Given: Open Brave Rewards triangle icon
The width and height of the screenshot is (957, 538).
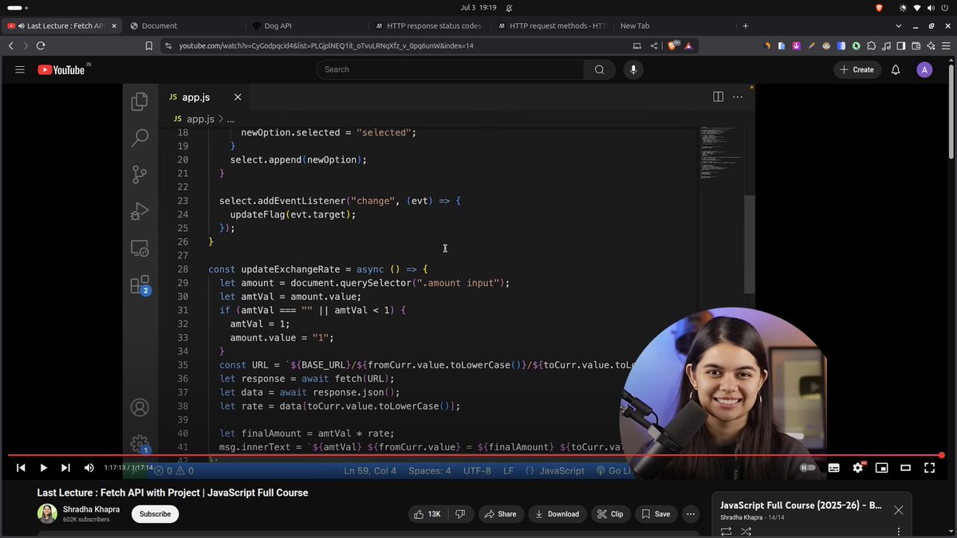Looking at the screenshot, I should tap(688, 46).
